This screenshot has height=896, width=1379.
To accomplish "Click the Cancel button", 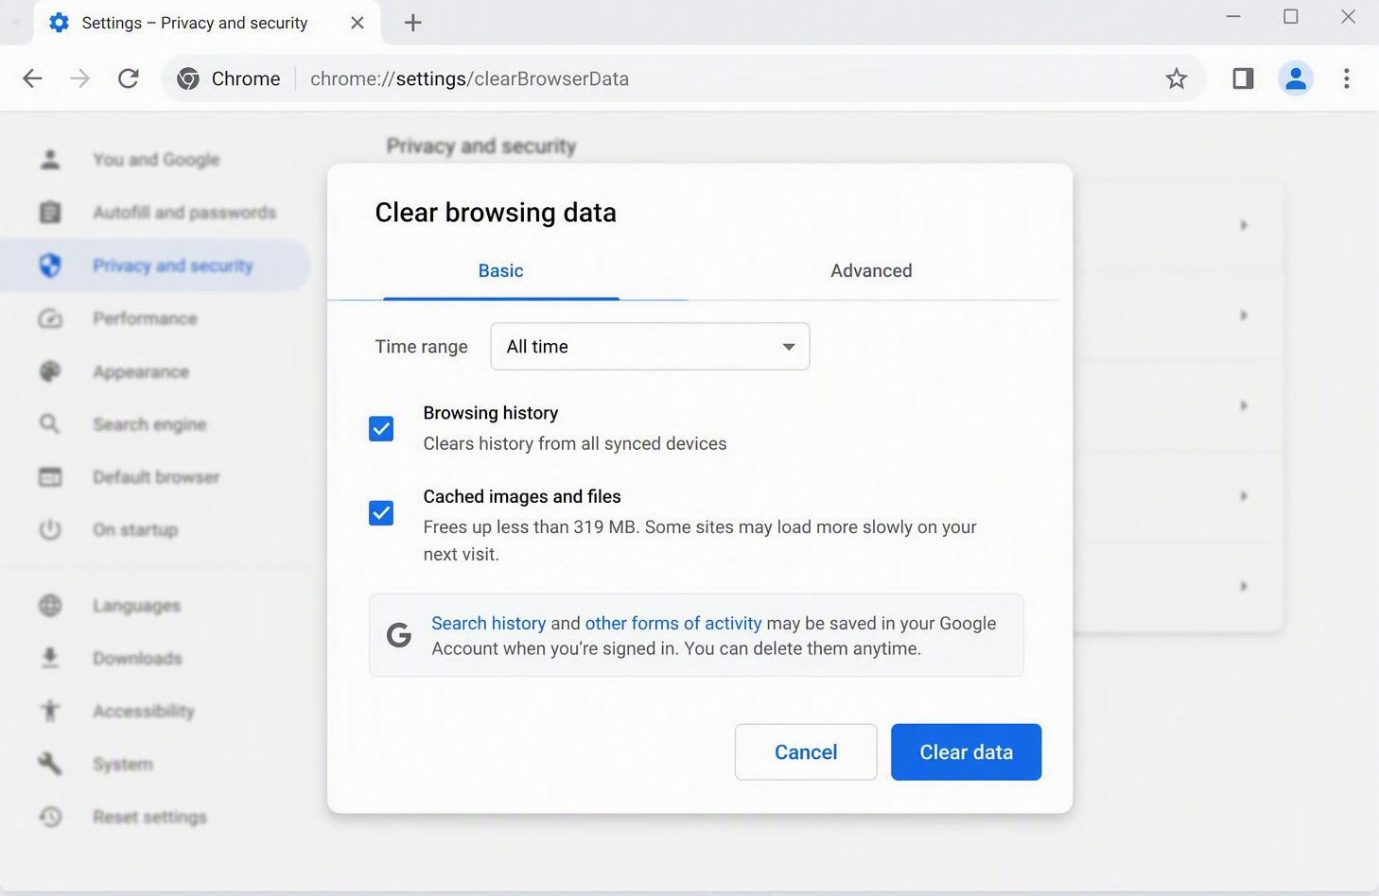I will pos(806,752).
